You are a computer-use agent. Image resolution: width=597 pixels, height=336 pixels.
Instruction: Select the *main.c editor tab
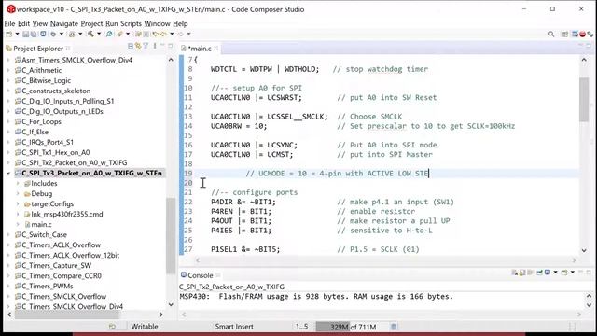coord(200,49)
